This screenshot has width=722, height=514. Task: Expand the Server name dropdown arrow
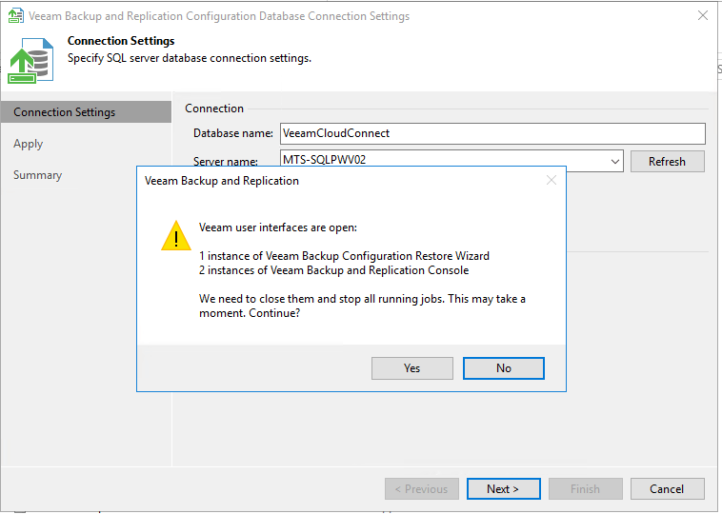[614, 162]
